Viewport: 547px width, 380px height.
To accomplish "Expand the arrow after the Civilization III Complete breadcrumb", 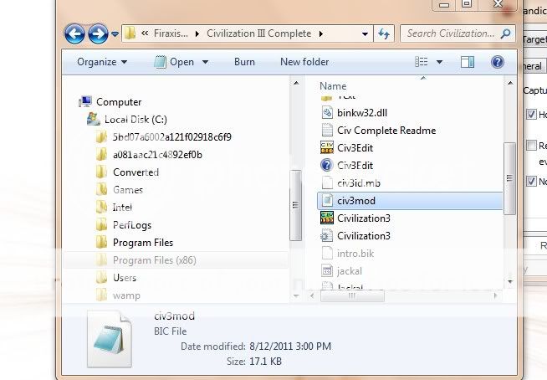I will click(320, 33).
